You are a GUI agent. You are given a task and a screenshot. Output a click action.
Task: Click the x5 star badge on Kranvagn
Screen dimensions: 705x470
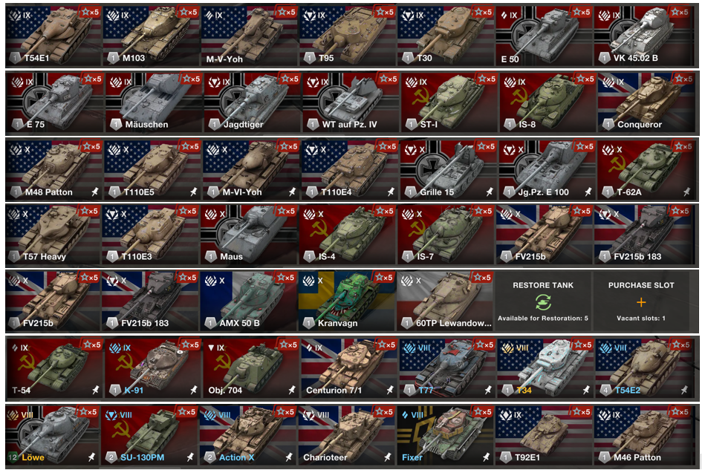[x=384, y=277]
